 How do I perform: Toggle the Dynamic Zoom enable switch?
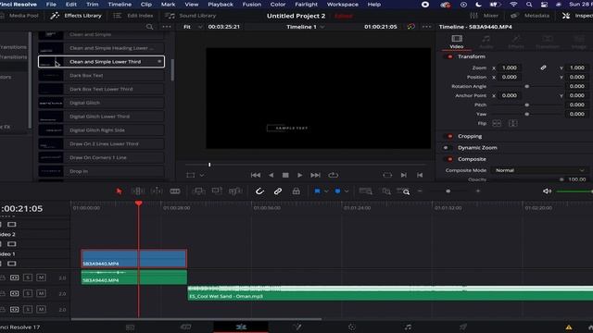pos(447,148)
